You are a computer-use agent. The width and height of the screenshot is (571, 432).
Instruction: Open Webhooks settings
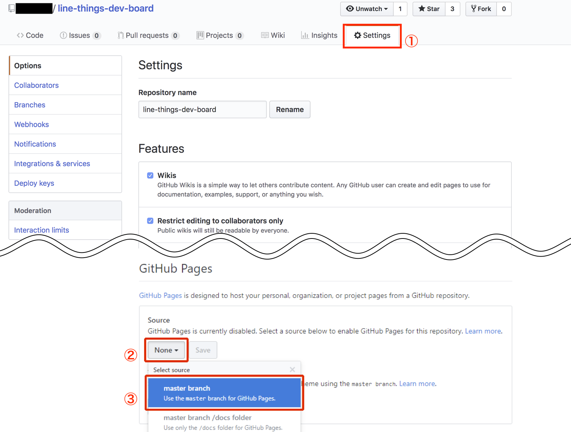[x=65, y=124]
